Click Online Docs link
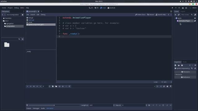 tap(140, 14)
